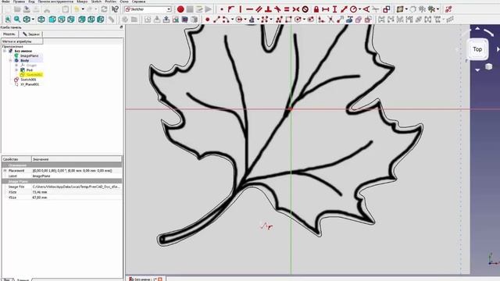This screenshot has height=281, width=500.
Task: Click the Fit All view icon
Action: 8,20
